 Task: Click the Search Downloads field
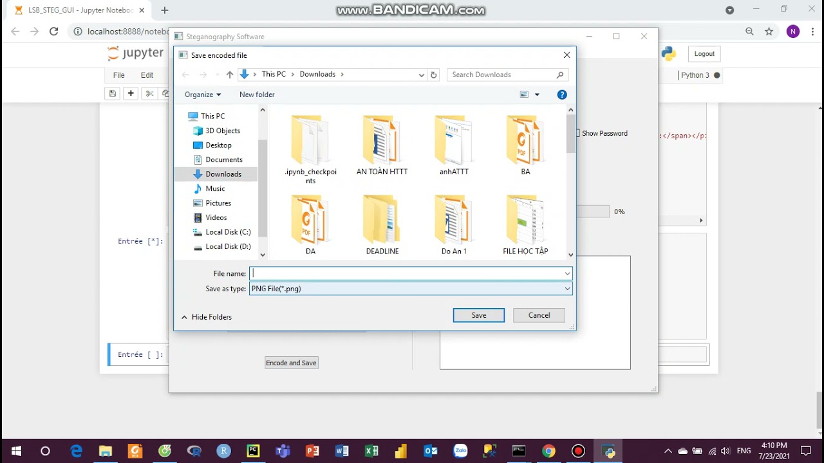[x=502, y=75]
